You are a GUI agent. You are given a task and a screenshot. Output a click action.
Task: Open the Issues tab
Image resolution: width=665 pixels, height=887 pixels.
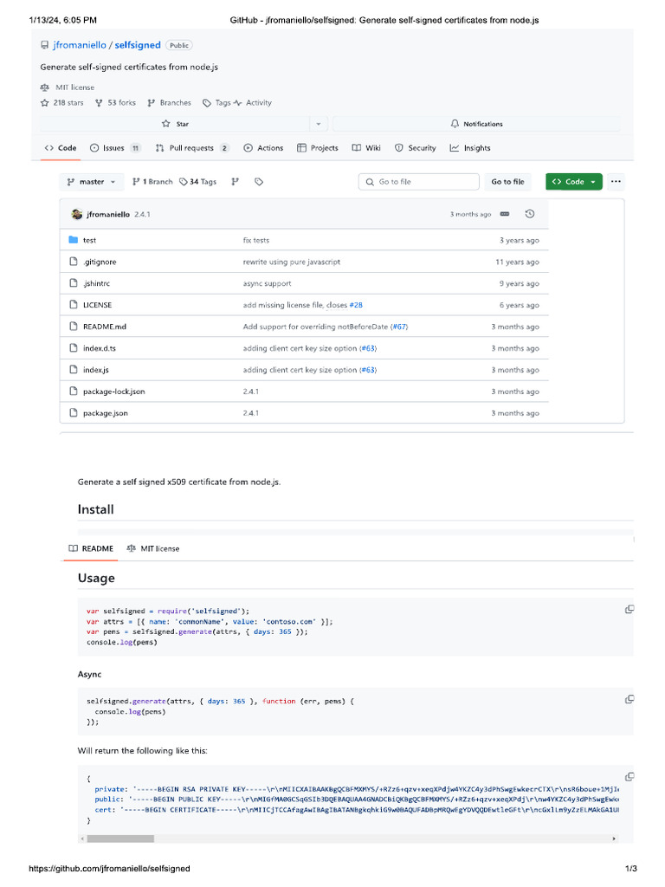[115, 148]
